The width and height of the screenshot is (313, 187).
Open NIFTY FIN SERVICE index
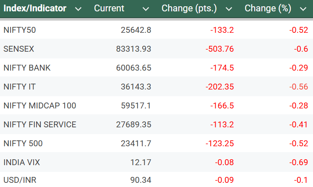(x=40, y=124)
